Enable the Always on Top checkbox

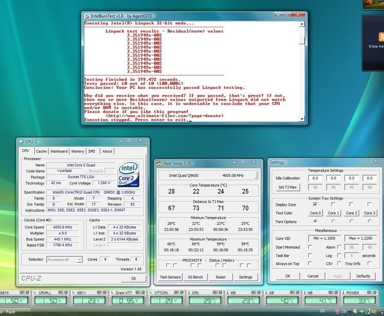310,263
